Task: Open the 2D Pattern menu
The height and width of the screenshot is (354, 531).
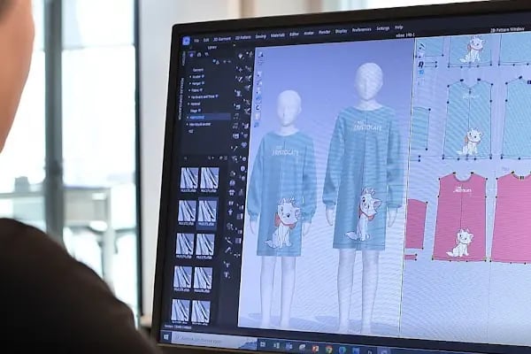Action: (243, 37)
